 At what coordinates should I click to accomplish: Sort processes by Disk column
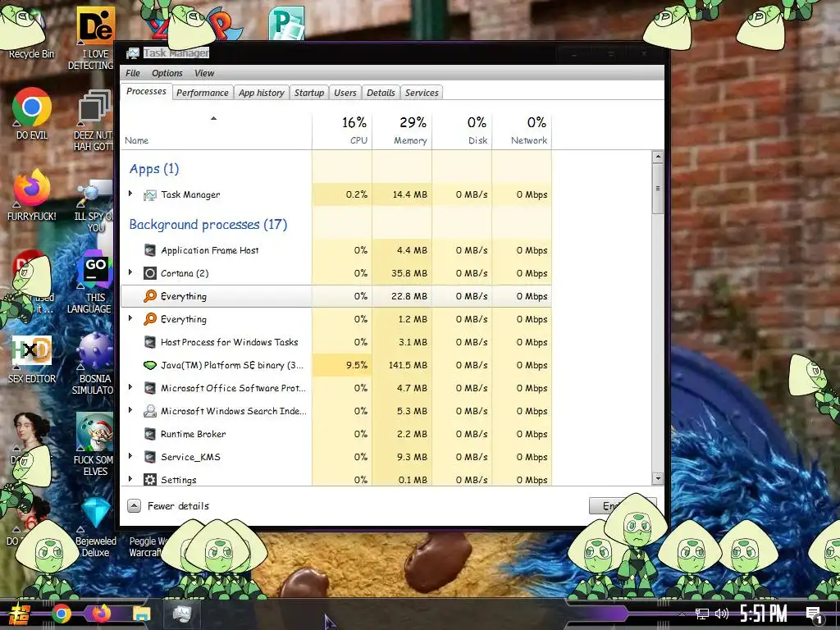463,130
